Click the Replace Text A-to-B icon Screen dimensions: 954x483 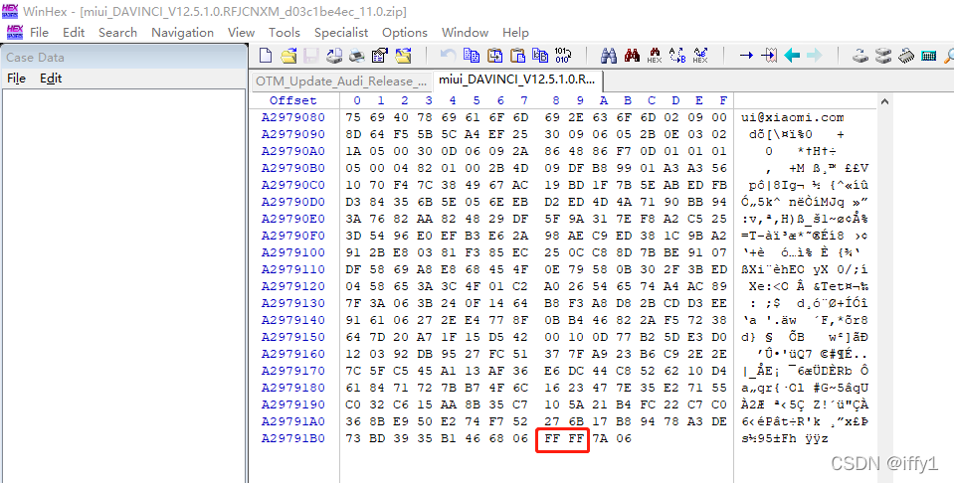pyautogui.click(x=677, y=56)
